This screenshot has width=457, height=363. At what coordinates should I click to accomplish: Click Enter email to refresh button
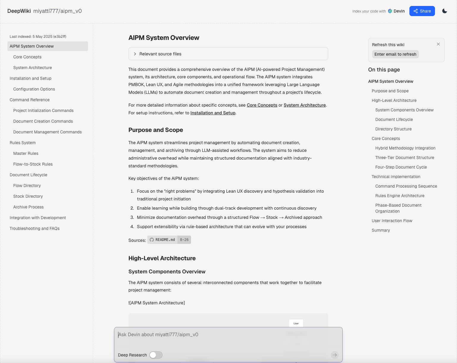coord(395,54)
